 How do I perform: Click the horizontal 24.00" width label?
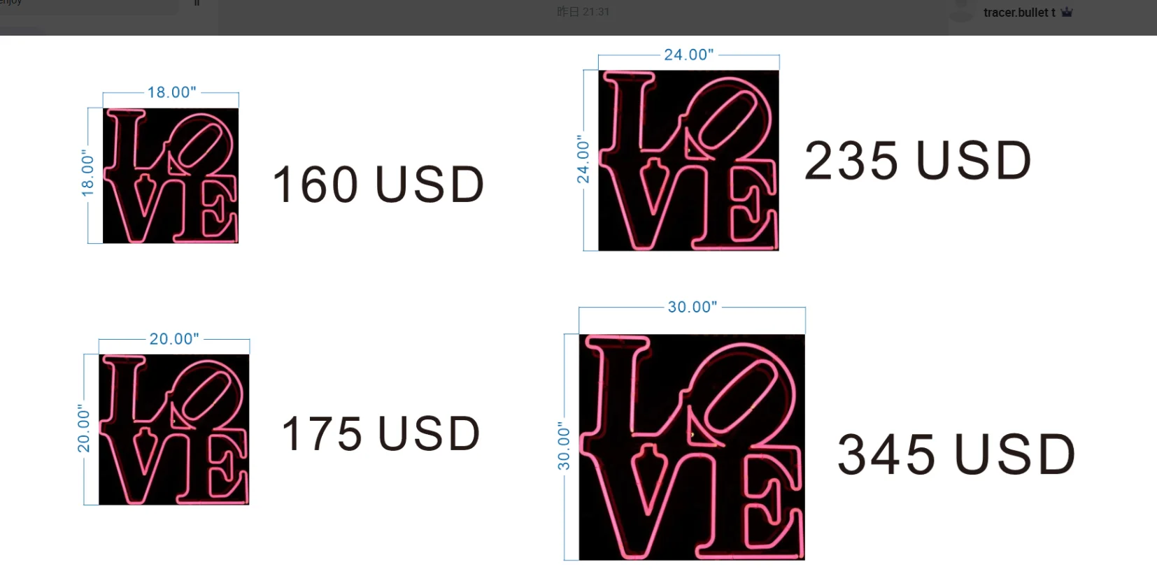(689, 55)
